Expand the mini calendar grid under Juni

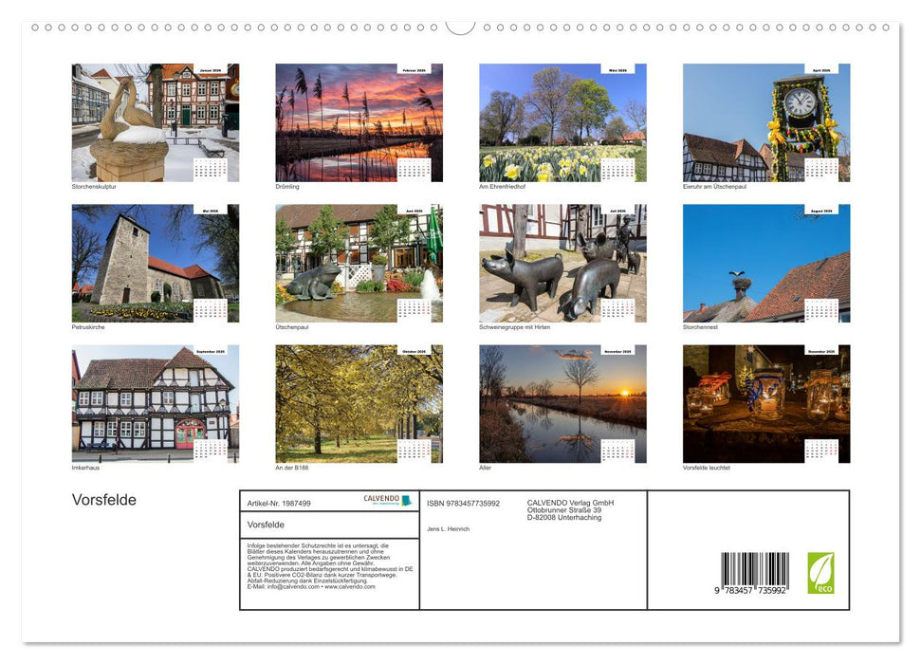415,307
